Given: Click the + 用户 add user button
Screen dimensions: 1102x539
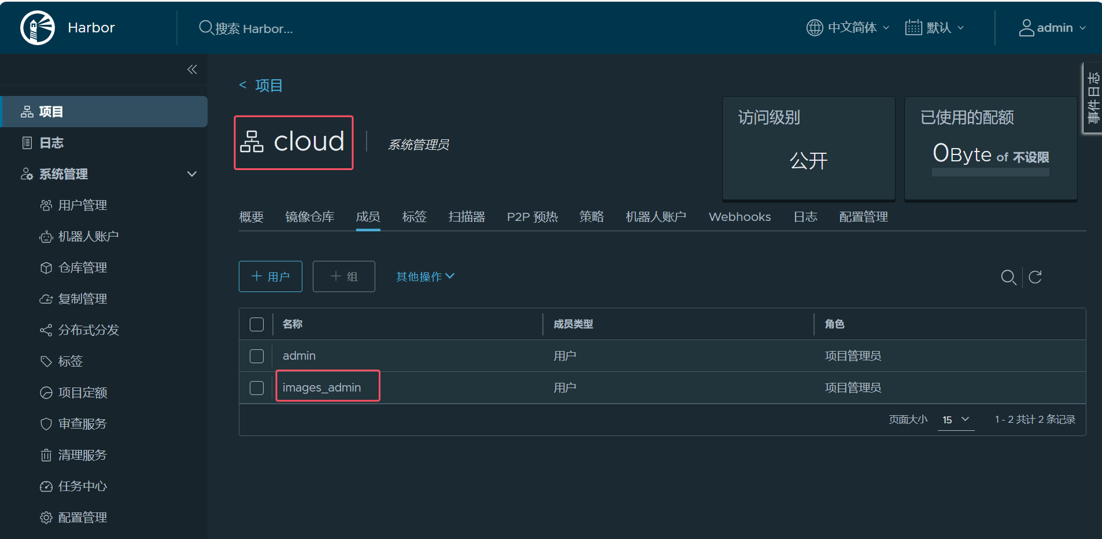Looking at the screenshot, I should click(x=271, y=276).
